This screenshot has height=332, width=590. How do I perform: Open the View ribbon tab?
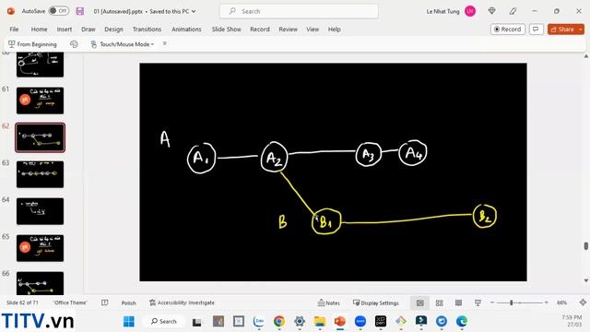[x=313, y=29]
